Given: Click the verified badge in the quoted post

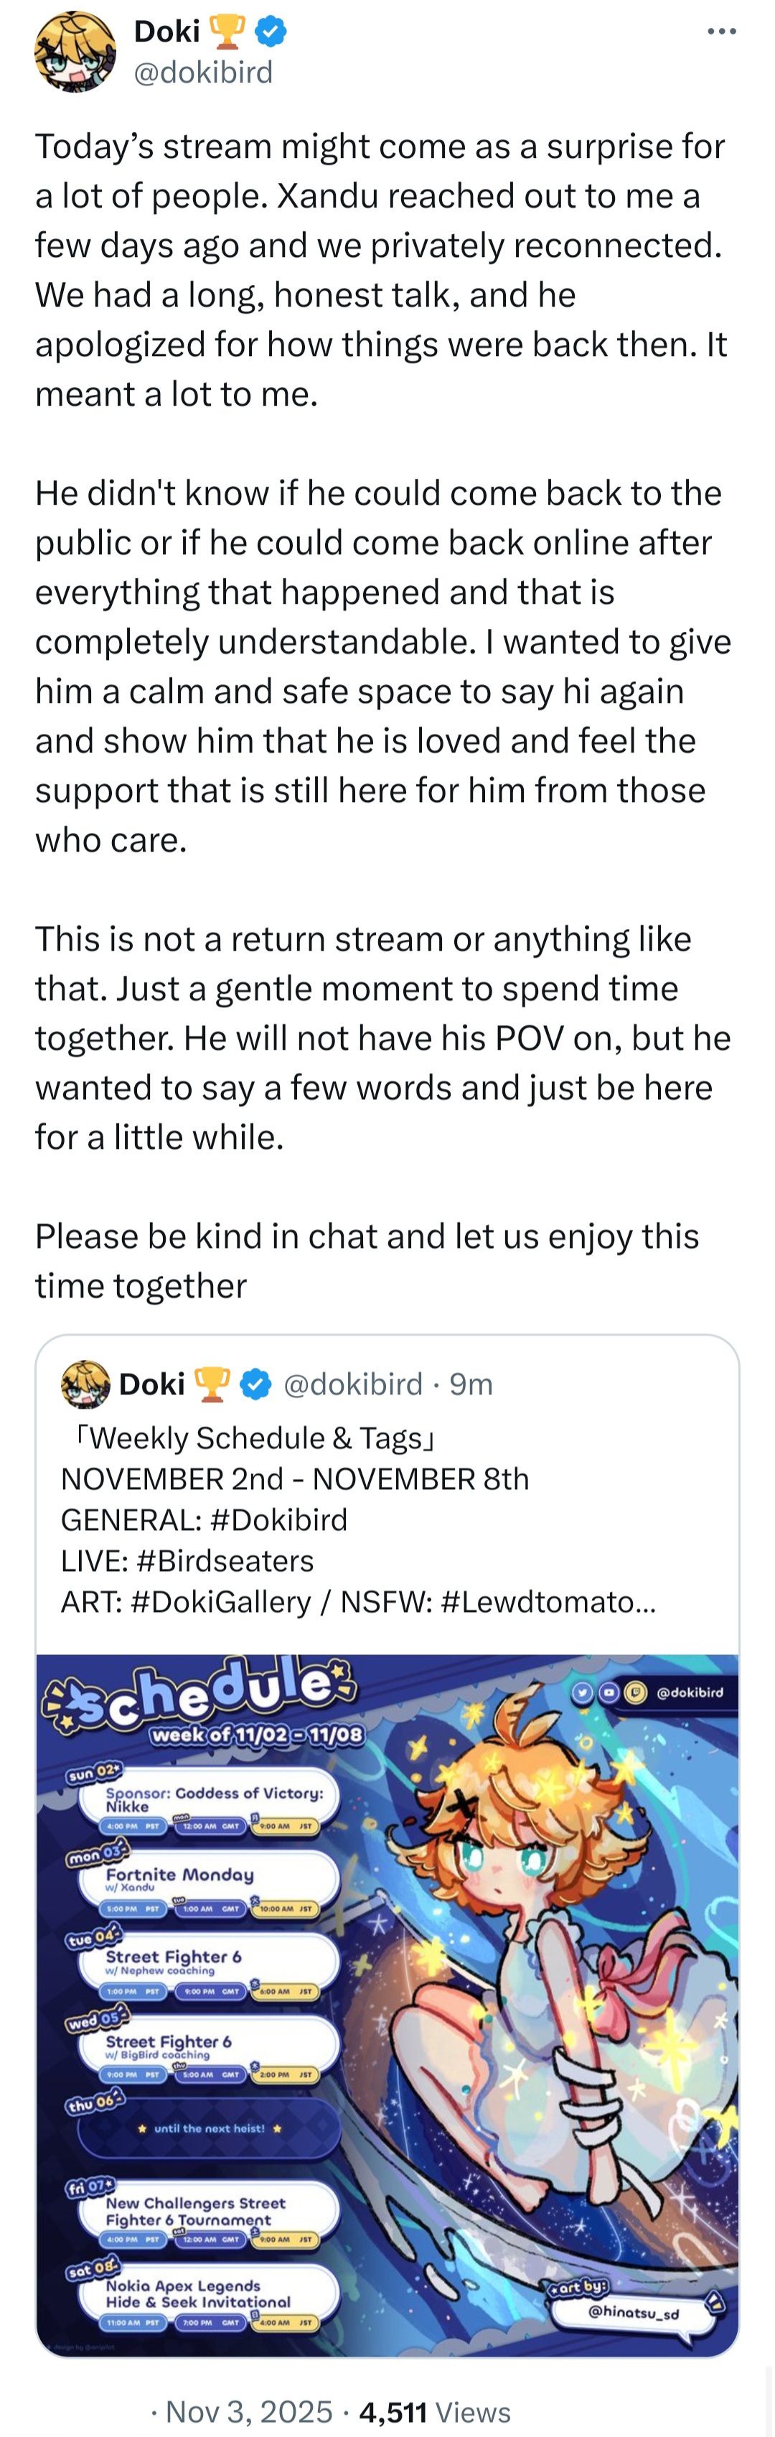Looking at the screenshot, I should pos(255,1384).
